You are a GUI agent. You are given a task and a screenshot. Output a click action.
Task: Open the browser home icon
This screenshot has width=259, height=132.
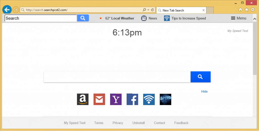coord(241,10)
